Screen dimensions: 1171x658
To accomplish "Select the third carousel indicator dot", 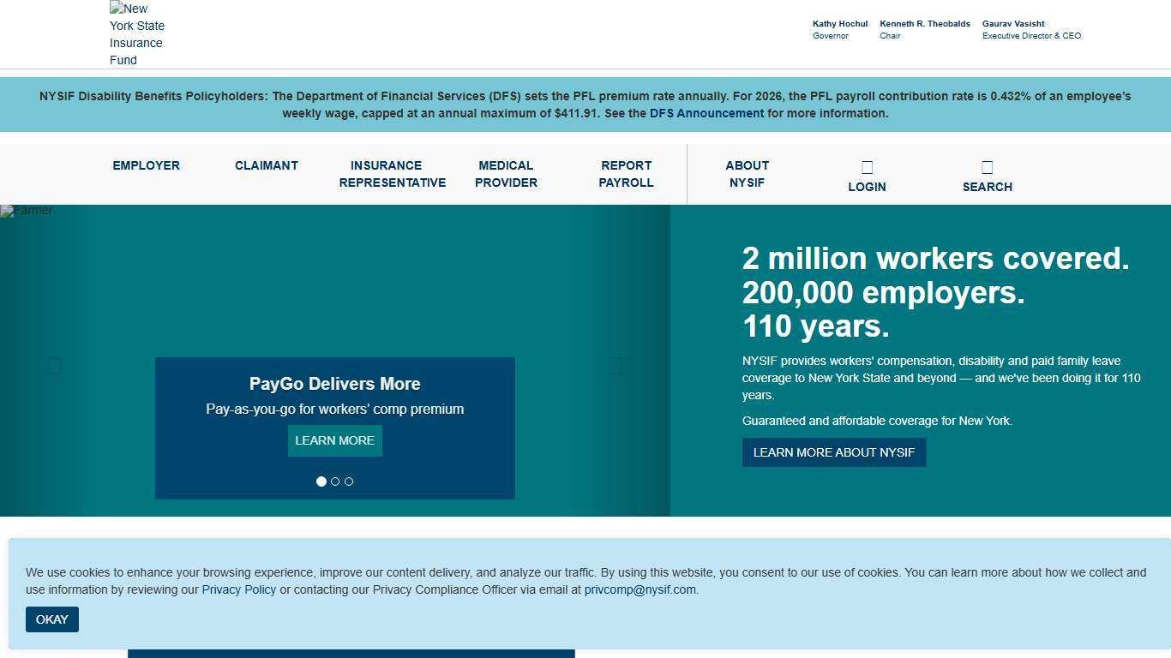I will (349, 482).
